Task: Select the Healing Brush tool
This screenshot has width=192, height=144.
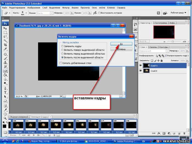Action: (5, 54)
